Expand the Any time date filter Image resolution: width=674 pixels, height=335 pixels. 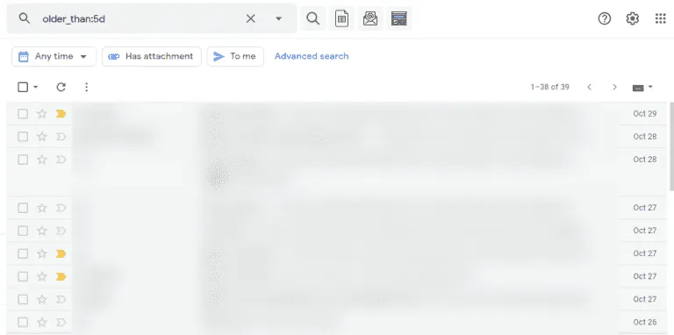click(x=54, y=56)
